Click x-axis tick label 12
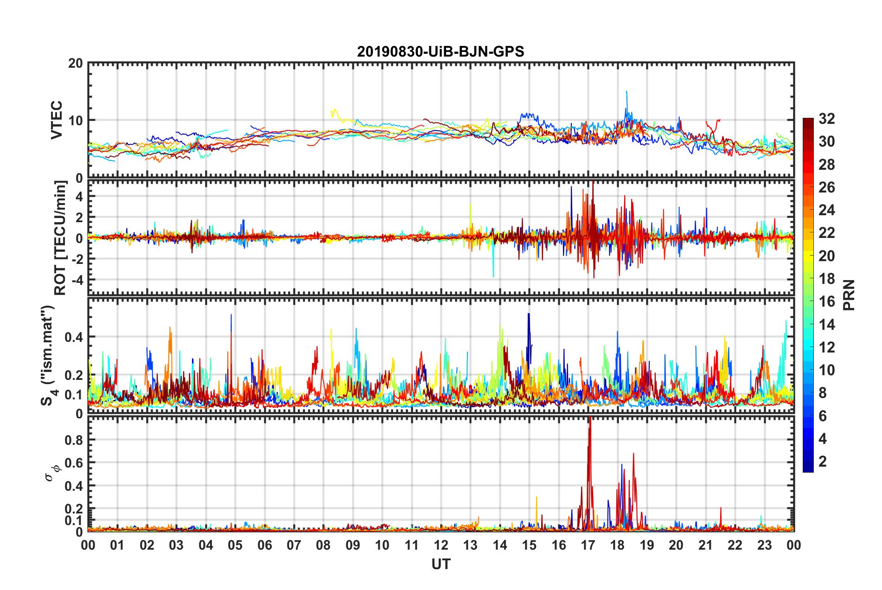The width and height of the screenshot is (882, 590). 441,545
